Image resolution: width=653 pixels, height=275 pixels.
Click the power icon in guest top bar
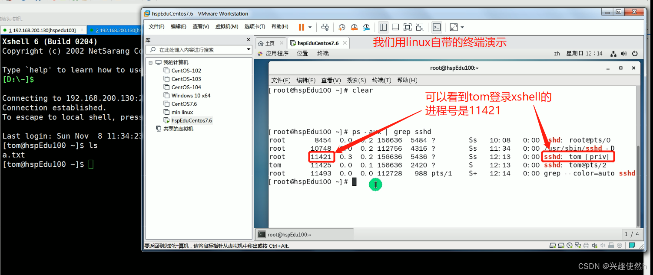pos(635,53)
